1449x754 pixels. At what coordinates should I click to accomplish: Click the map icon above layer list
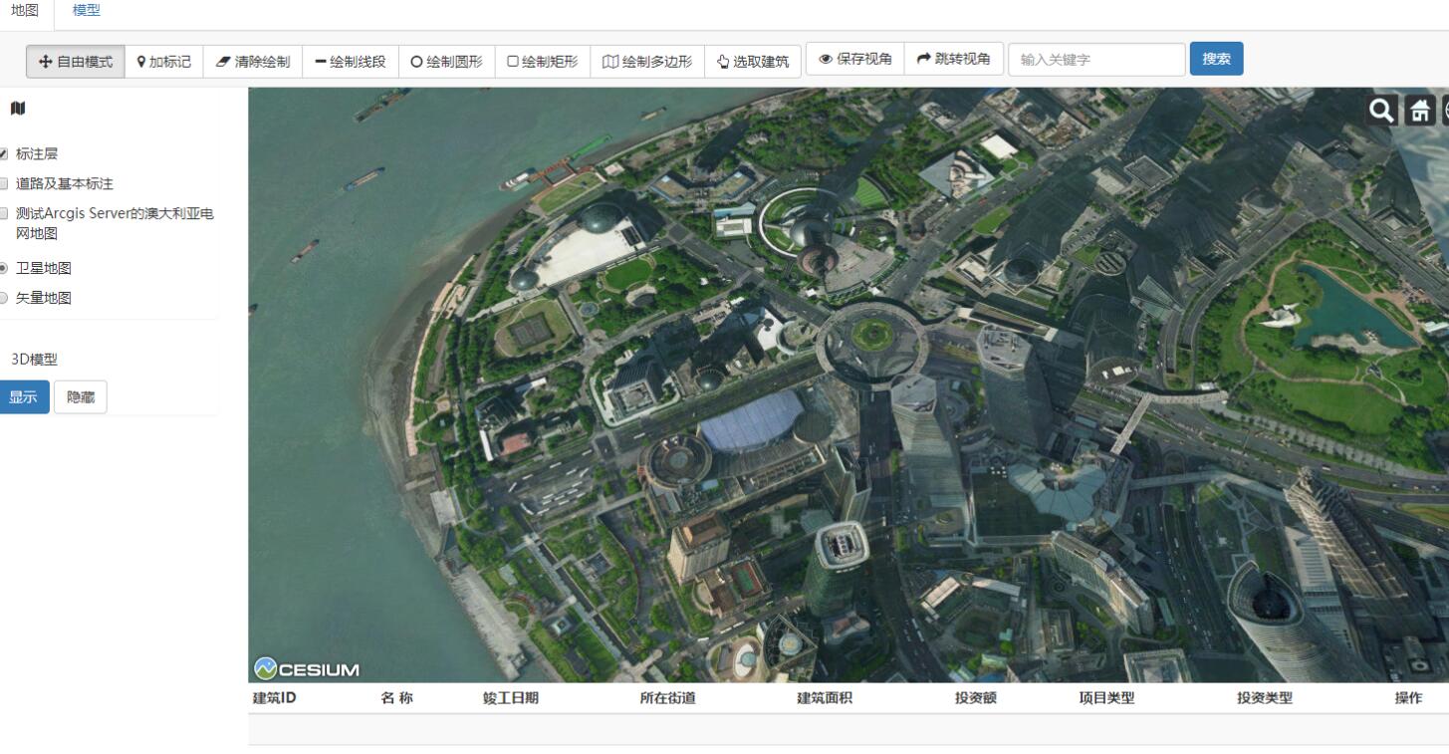coord(18,108)
